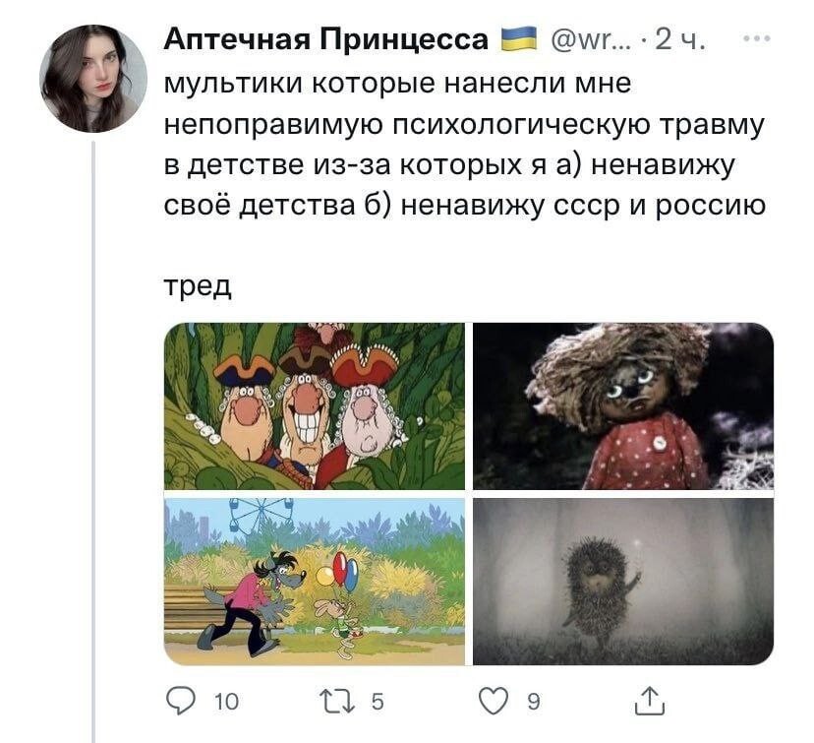
Task: View the 9 likes count
Action: [534, 702]
